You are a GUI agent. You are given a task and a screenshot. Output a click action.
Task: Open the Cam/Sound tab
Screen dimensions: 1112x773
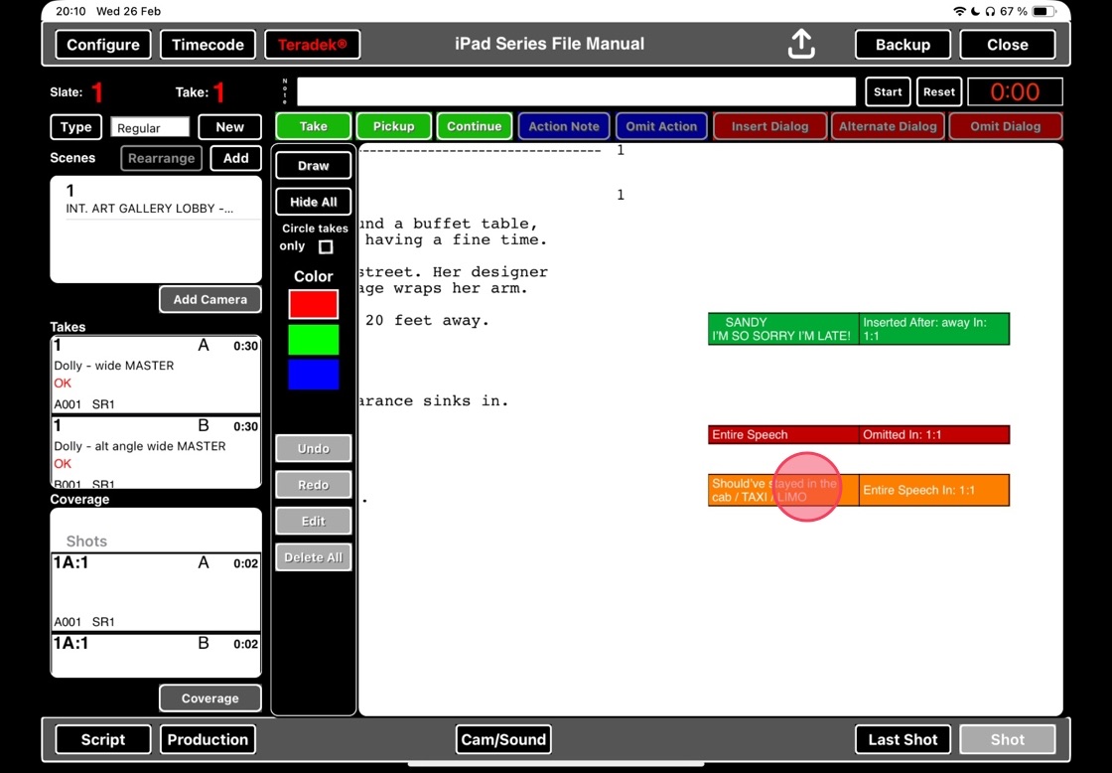tap(503, 739)
